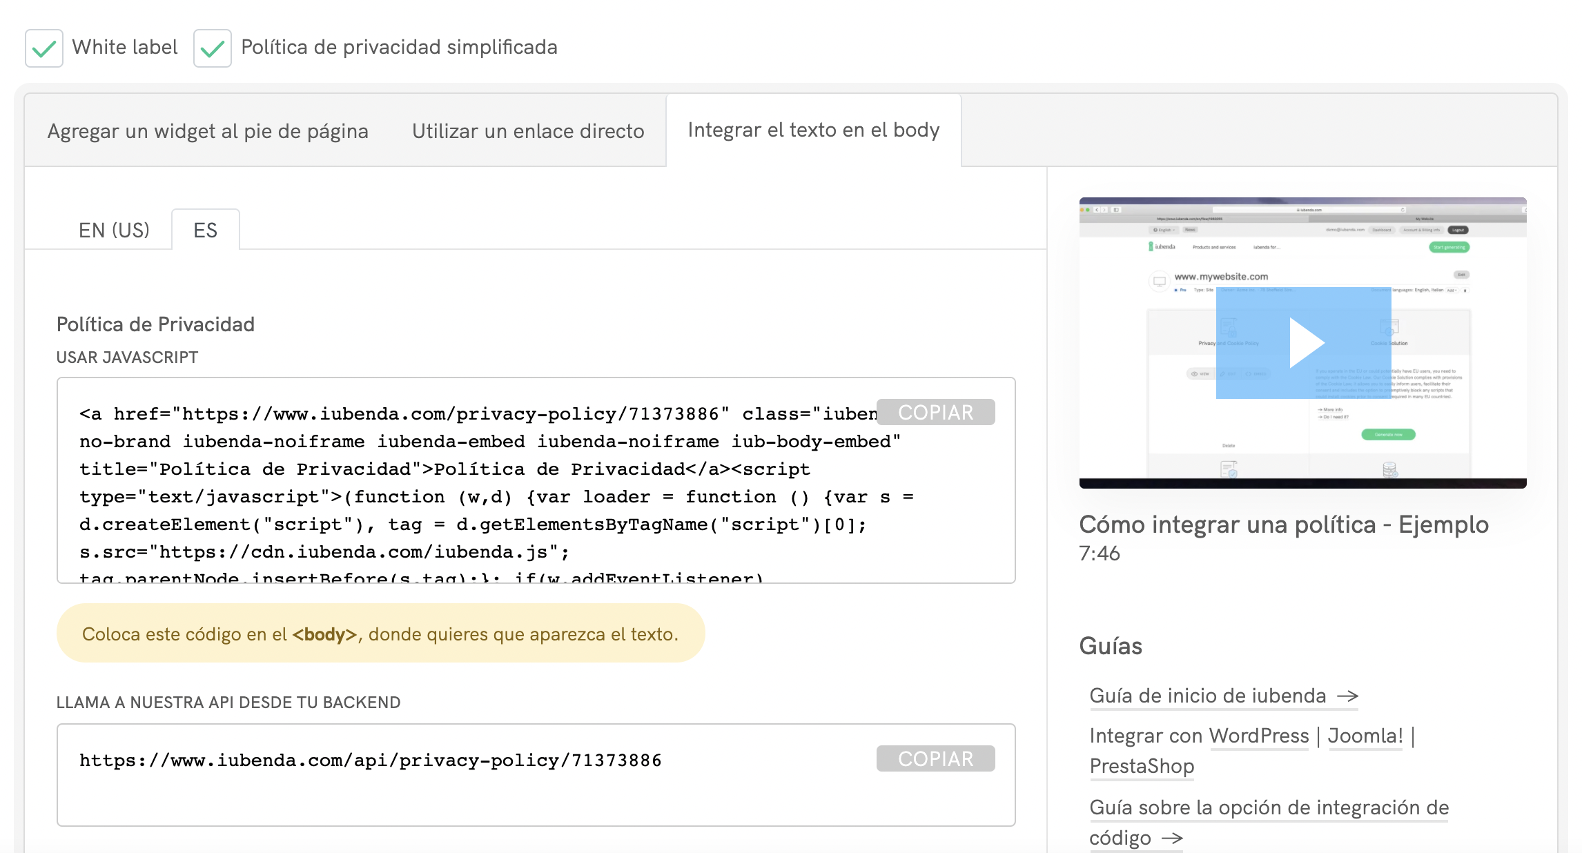Copy the API privacy-policy URL
Image resolution: width=1582 pixels, height=853 pixels.
pyautogui.click(x=935, y=759)
